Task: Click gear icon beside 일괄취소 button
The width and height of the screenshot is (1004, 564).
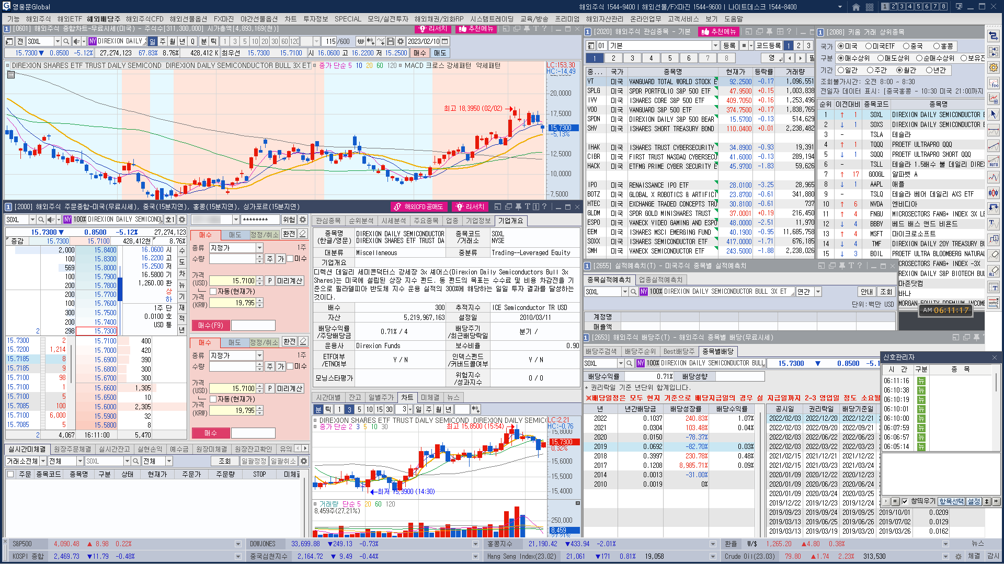Action: 304,461
